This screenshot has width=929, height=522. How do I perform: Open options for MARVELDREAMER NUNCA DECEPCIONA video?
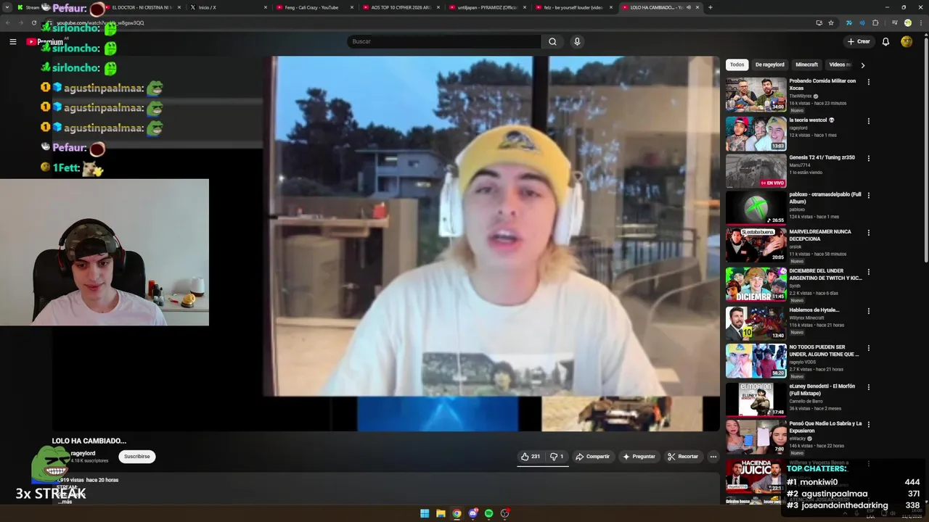pos(868,233)
